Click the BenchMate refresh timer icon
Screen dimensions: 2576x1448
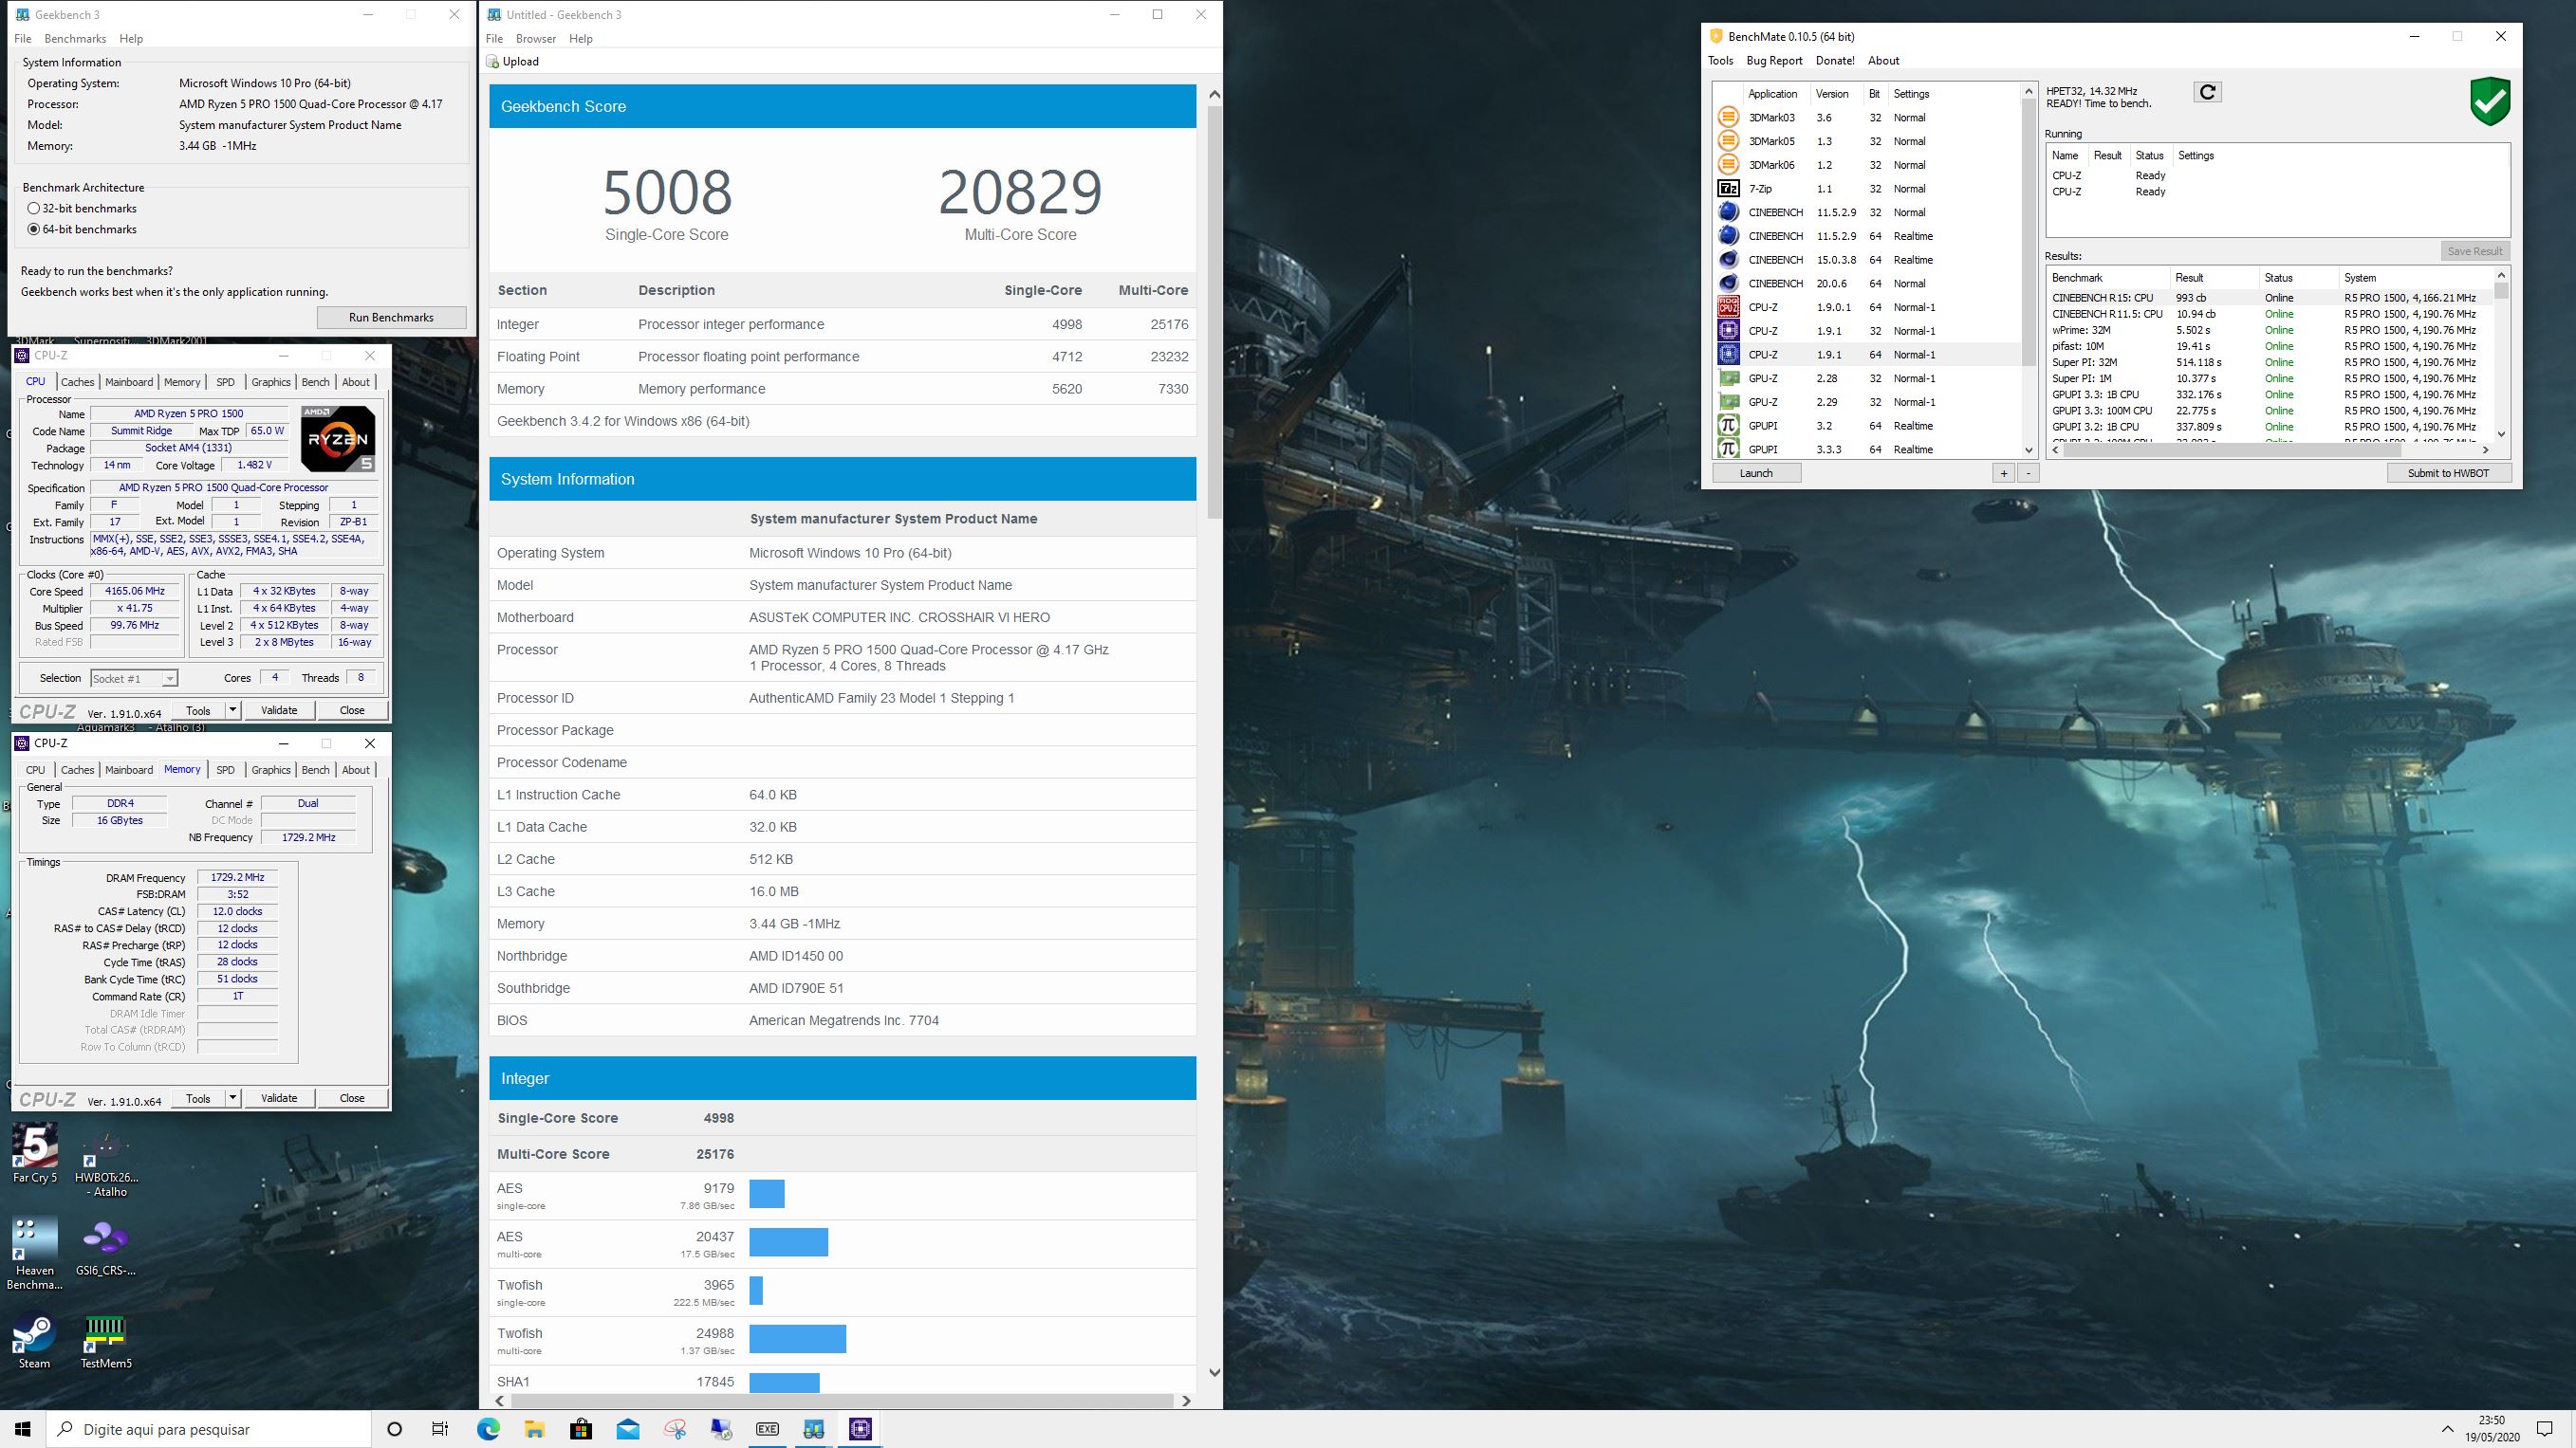pos(2207,92)
